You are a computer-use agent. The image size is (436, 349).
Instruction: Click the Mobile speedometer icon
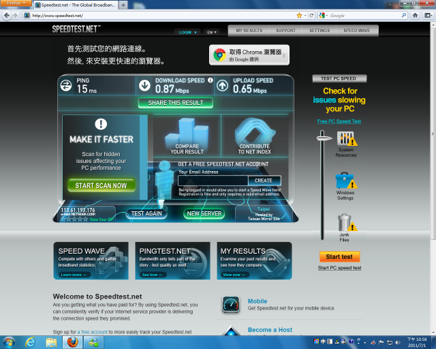pyautogui.click(x=231, y=304)
